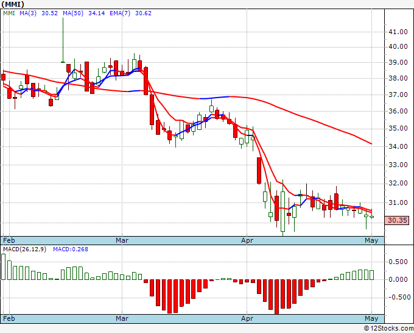Click Mar on the MACD time axis

click(x=122, y=318)
